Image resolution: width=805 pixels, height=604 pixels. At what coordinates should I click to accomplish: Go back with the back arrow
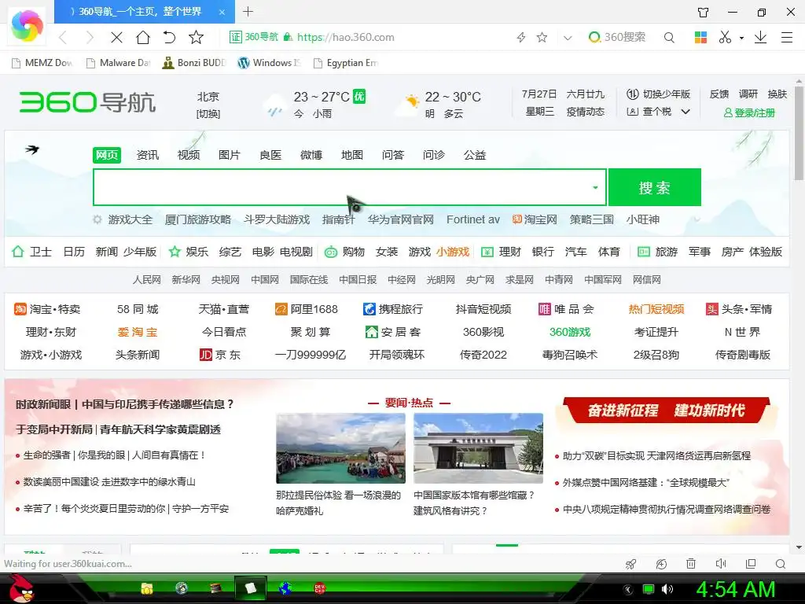[63, 37]
